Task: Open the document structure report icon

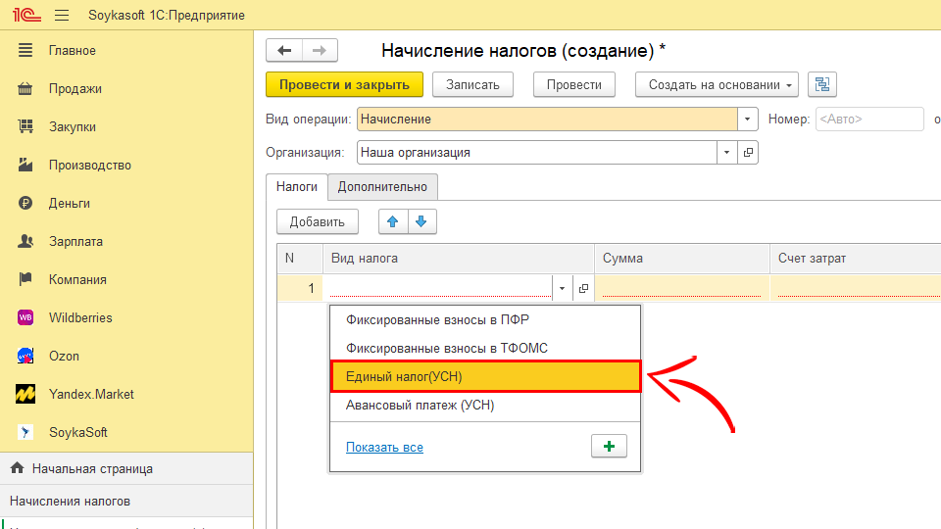Action: [x=822, y=84]
